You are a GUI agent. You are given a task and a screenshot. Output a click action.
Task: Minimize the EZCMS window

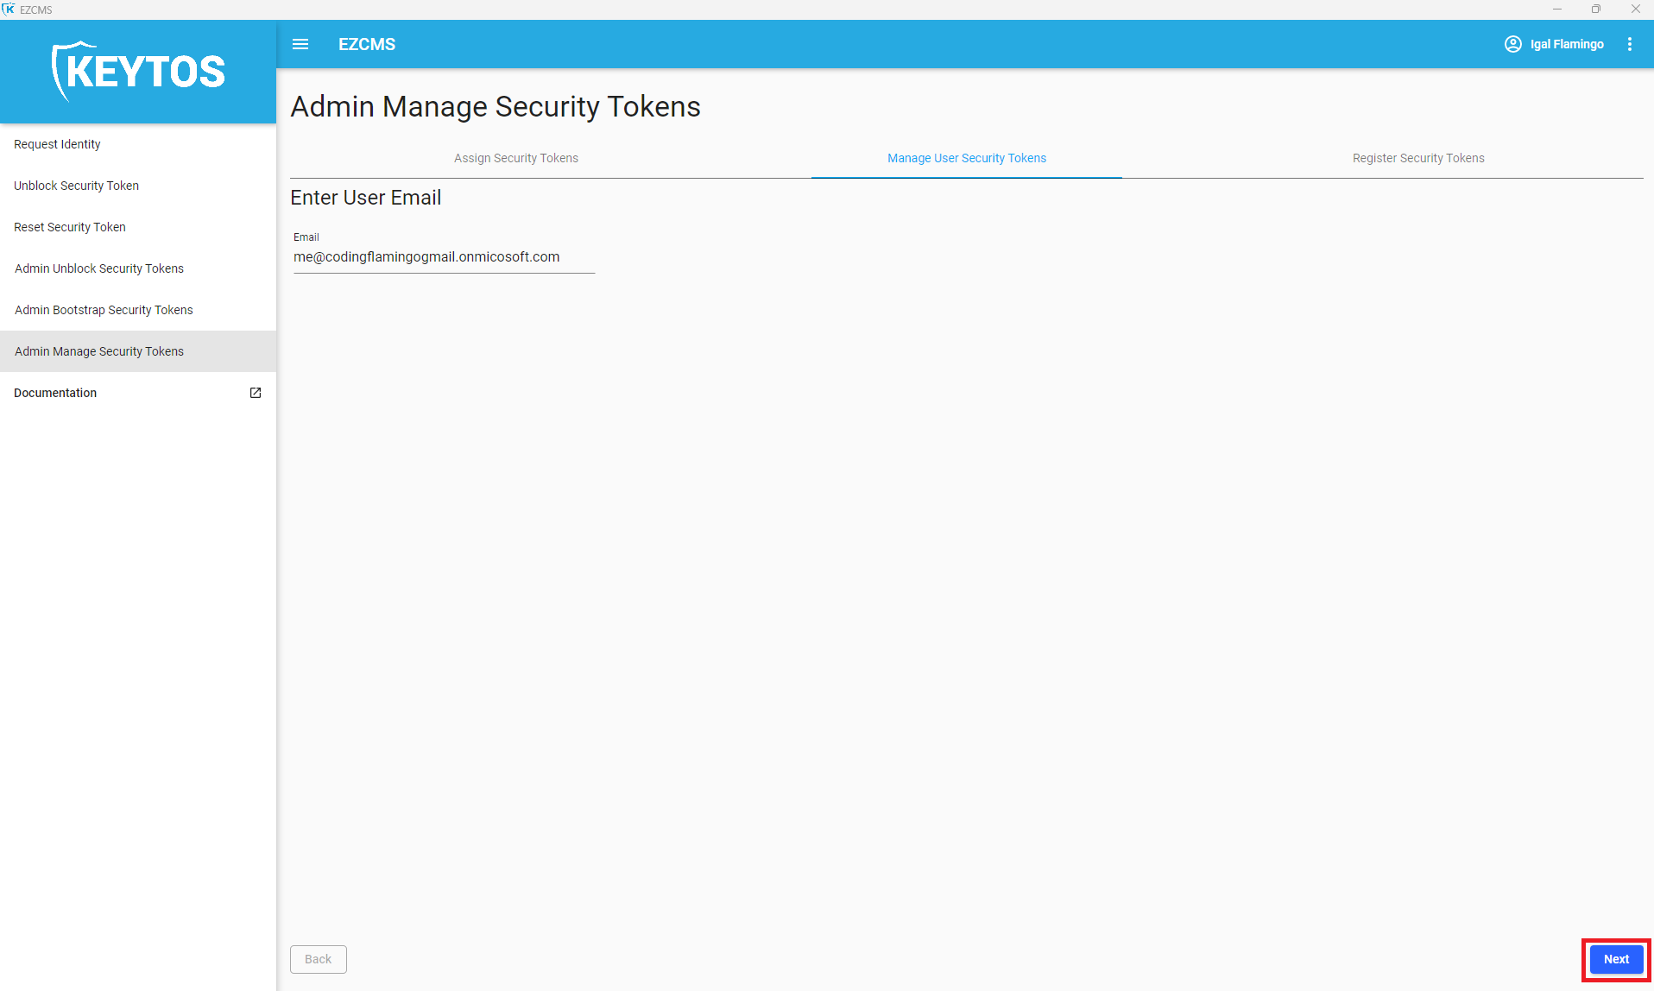[x=1557, y=9]
